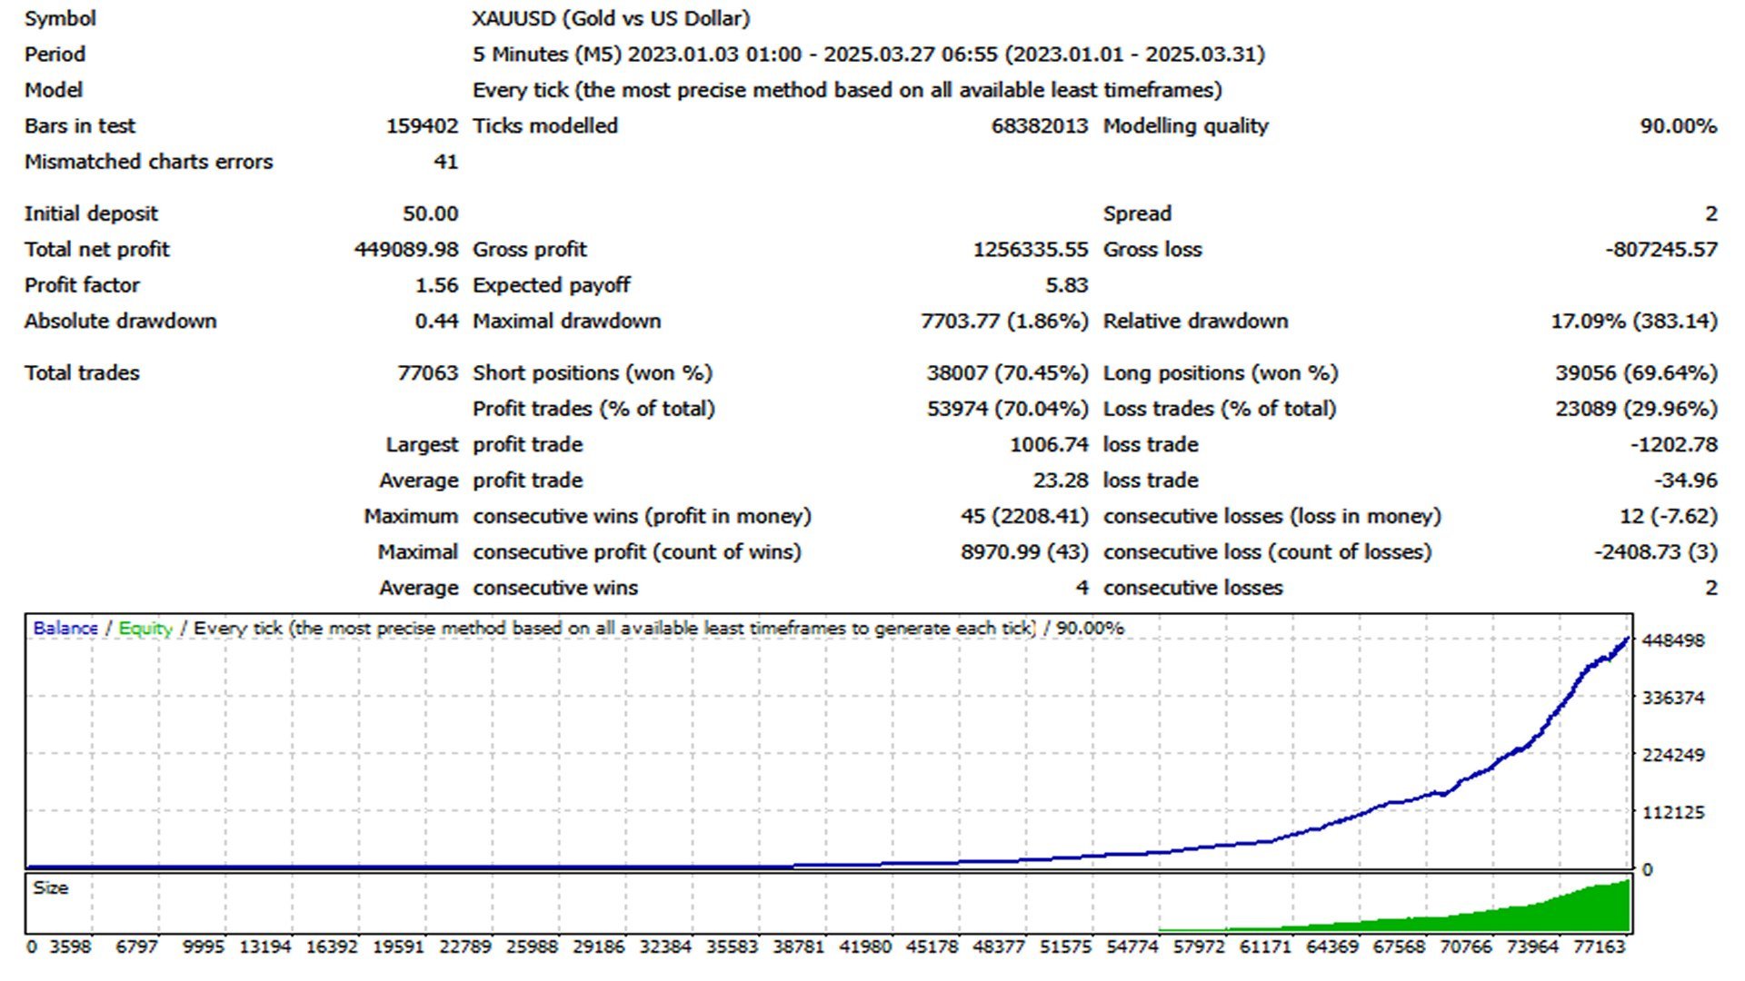Select the Gross loss value -807245.57

pos(1660,249)
